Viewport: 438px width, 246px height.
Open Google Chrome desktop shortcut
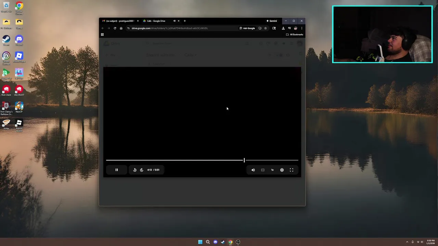click(x=19, y=8)
